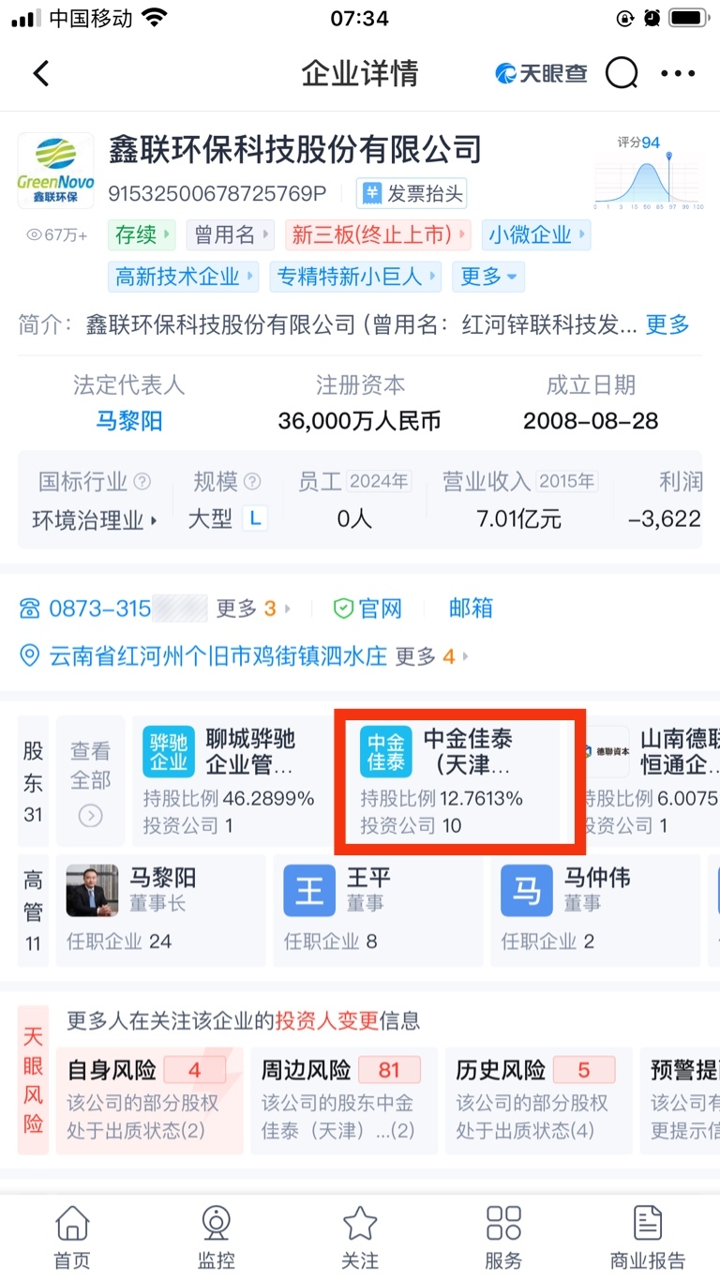Open the 预警提醒 risk card
Image resolution: width=720 pixels, height=1281 pixels.
[681, 1100]
